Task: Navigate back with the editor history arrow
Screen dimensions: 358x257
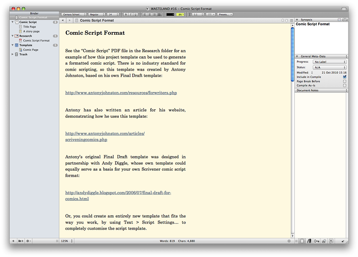Action: (63, 20)
